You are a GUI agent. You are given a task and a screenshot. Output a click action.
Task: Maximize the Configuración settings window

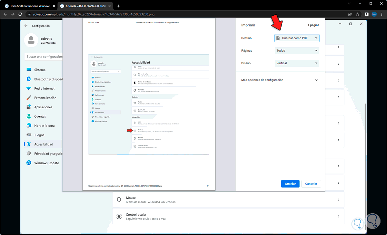click(x=351, y=24)
